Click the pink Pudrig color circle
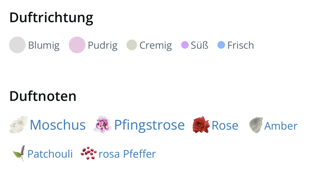Screen dimensions: 325x173 pyautogui.click(x=77, y=45)
